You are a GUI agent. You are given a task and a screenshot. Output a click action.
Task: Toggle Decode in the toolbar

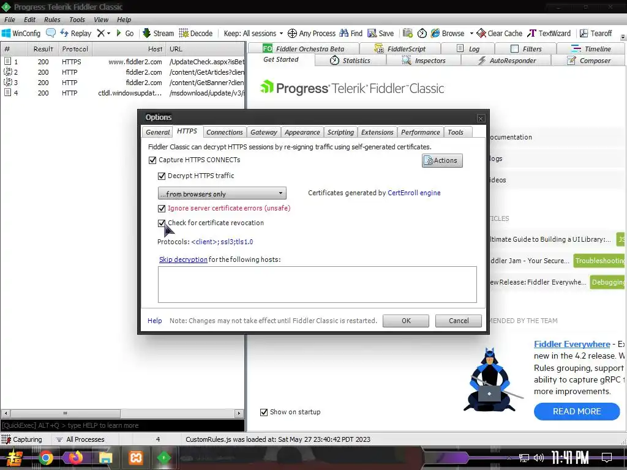pos(195,33)
